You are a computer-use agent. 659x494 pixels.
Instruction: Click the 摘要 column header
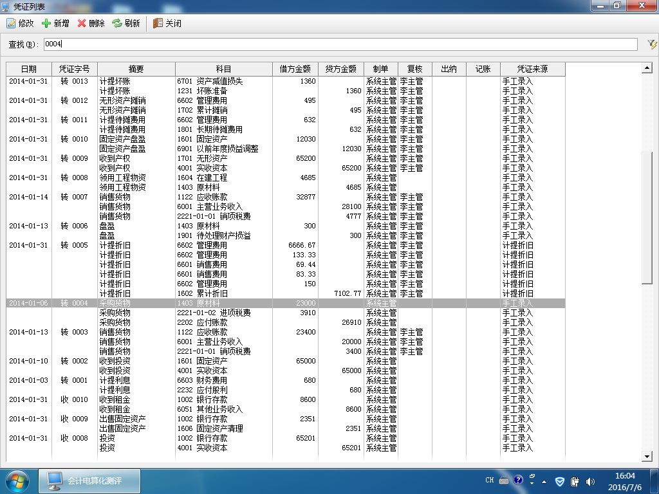point(136,69)
